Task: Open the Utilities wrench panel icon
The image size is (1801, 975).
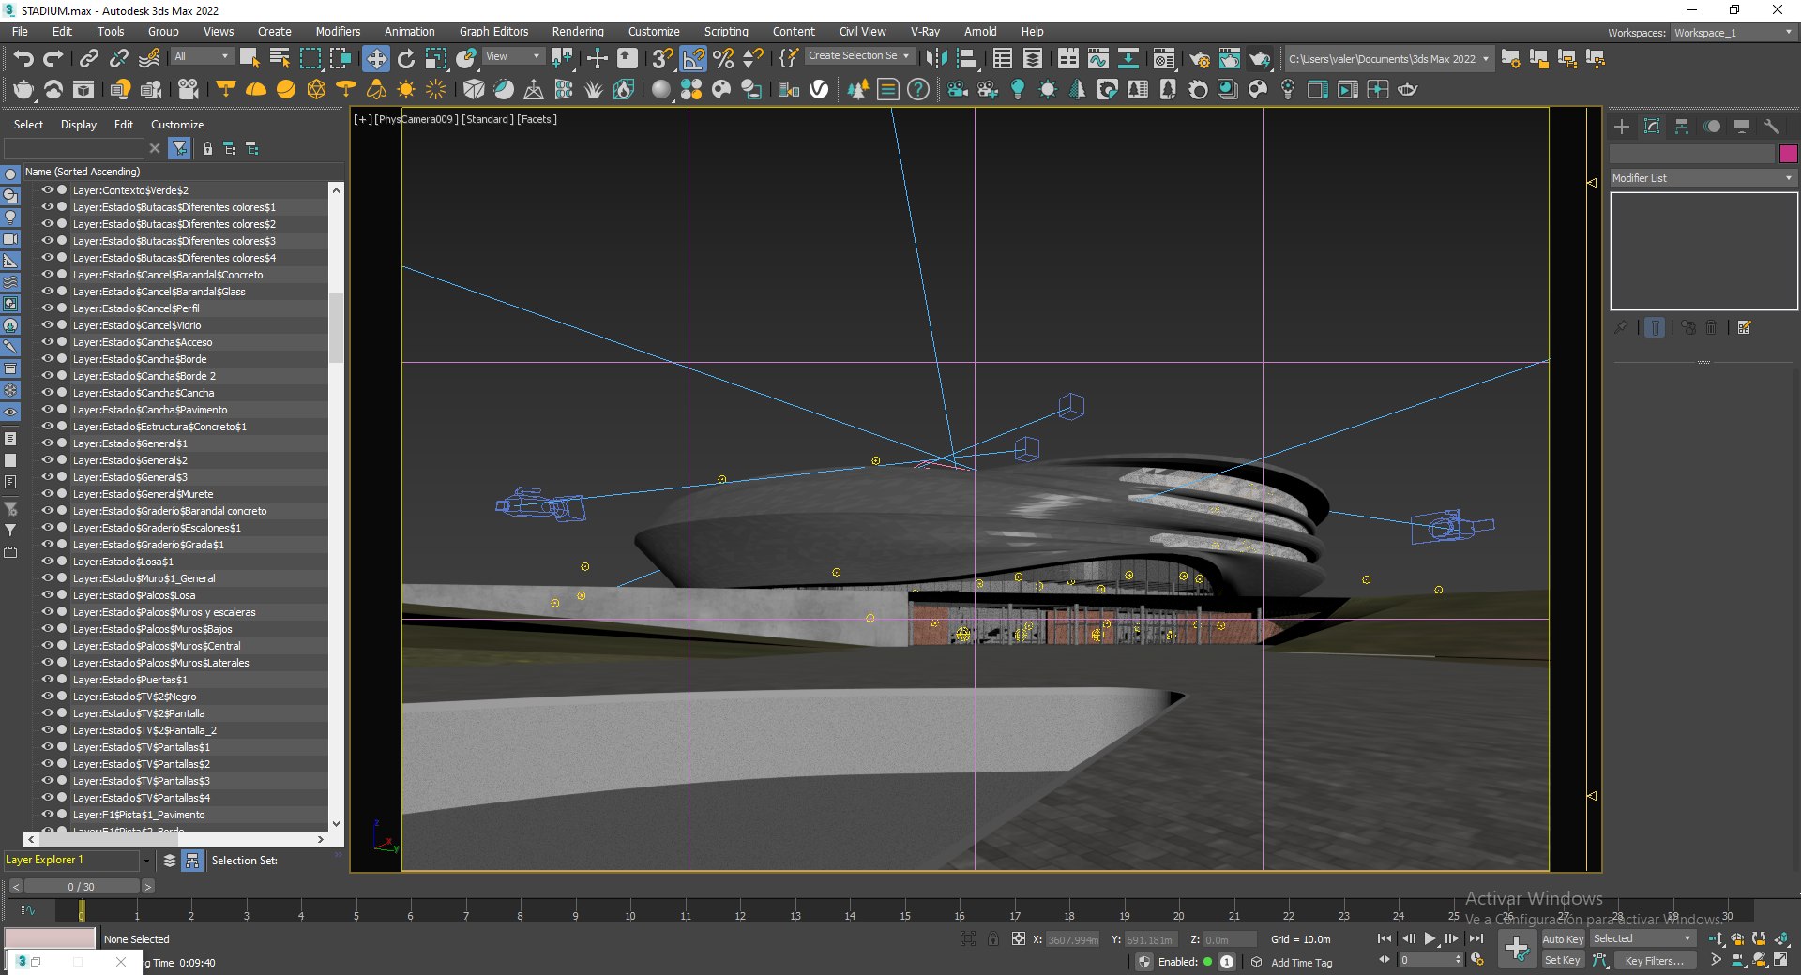Action: [x=1772, y=126]
